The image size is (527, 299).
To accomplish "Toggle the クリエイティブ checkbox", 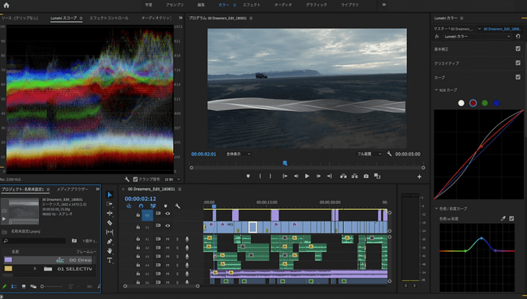I will 518,63.
